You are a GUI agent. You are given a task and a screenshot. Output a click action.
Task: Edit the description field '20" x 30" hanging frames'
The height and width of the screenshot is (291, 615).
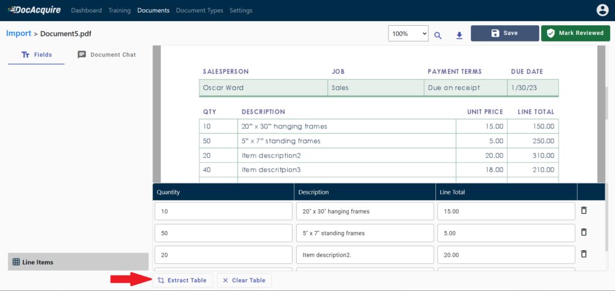click(365, 211)
